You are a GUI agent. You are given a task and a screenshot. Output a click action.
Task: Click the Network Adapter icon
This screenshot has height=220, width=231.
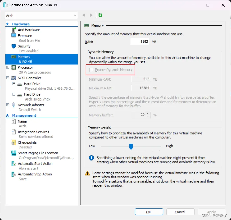coord(14,105)
